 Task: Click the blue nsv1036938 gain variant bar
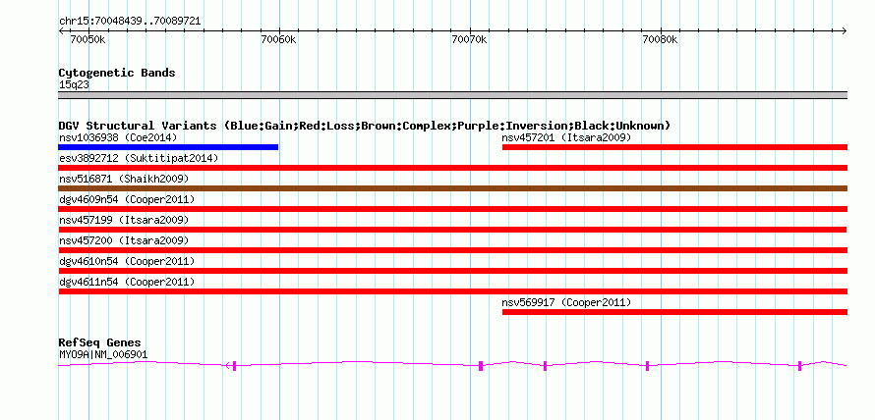168,147
